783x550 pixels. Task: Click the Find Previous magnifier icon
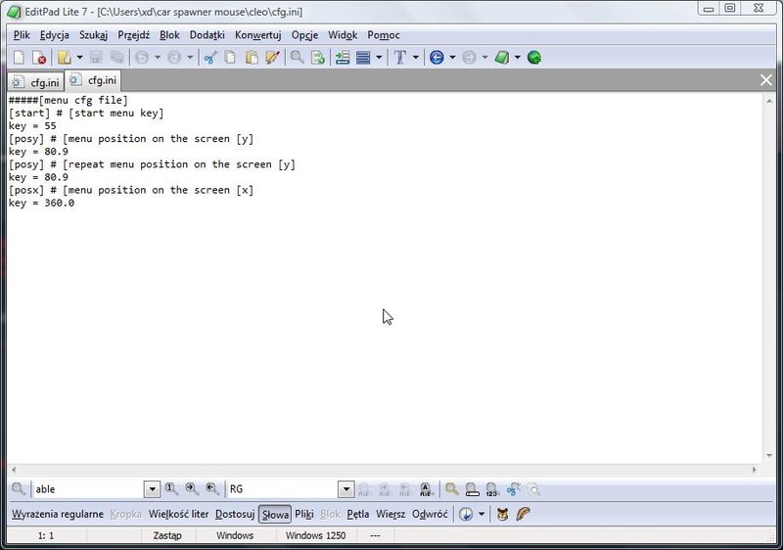(x=212, y=489)
